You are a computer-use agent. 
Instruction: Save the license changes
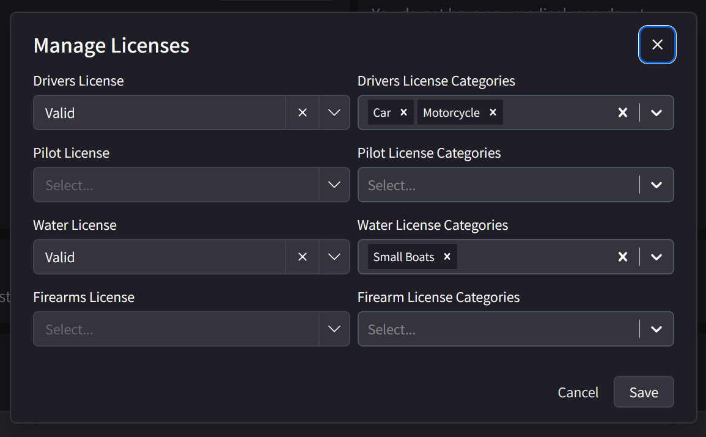[x=644, y=392]
